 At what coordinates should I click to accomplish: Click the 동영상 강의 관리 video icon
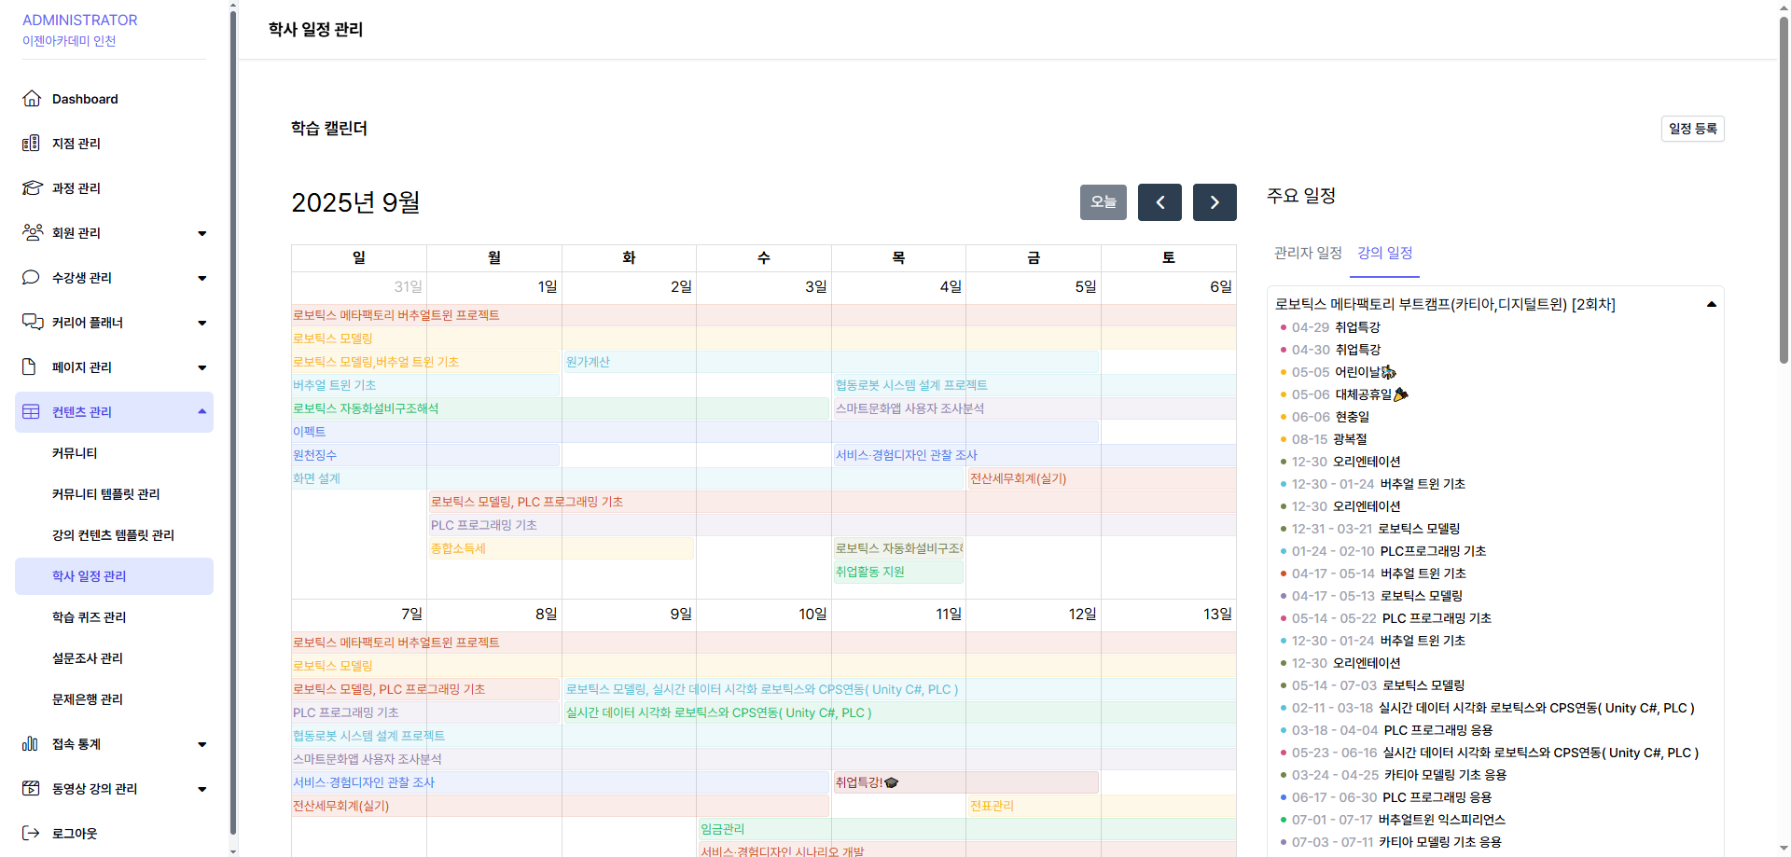pyautogui.click(x=32, y=789)
